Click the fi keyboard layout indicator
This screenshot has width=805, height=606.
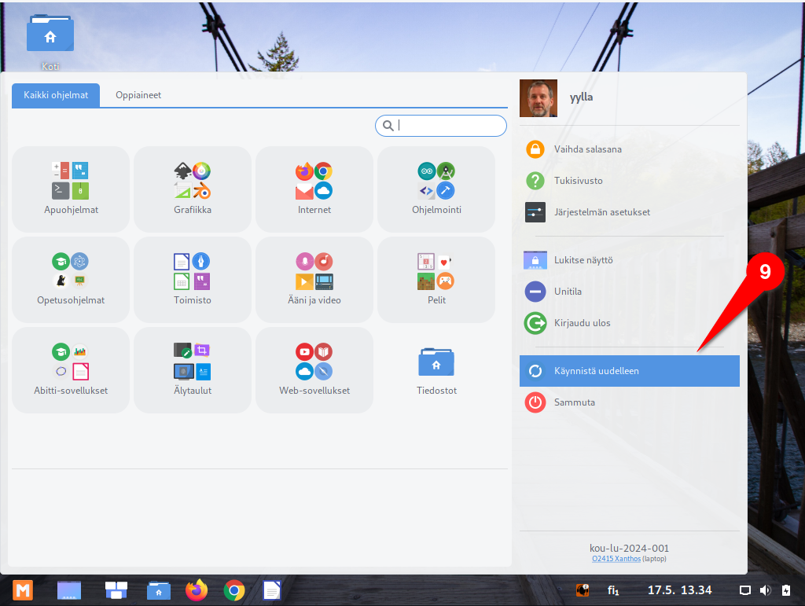click(x=613, y=590)
